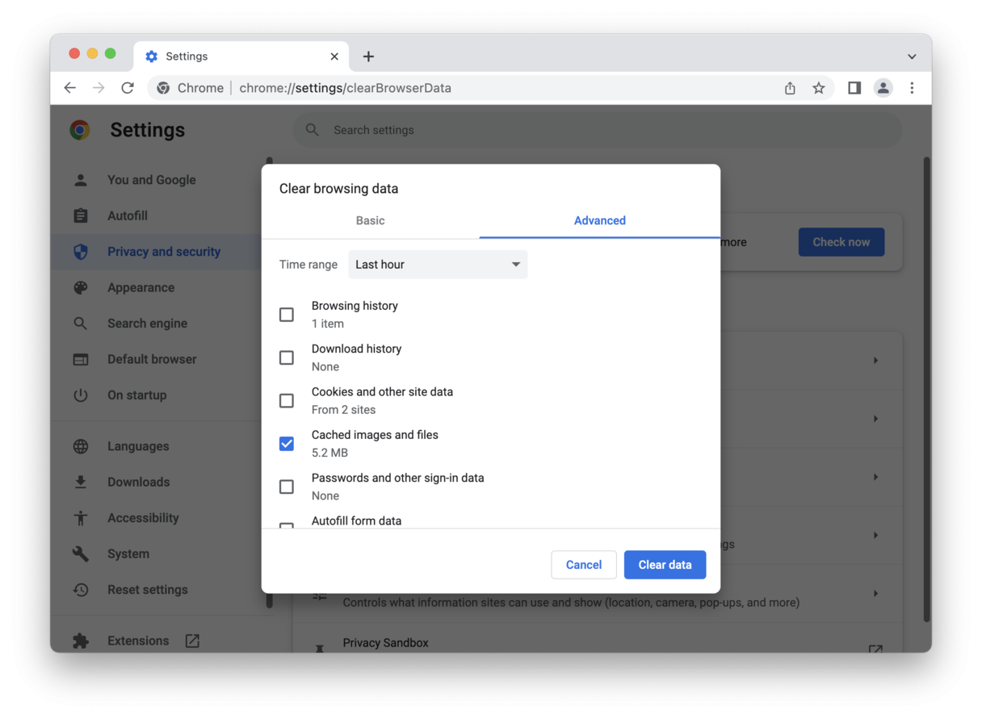
Task: Reload the current page
Action: (128, 88)
